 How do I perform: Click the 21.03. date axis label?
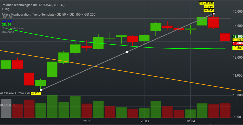tap(88, 121)
